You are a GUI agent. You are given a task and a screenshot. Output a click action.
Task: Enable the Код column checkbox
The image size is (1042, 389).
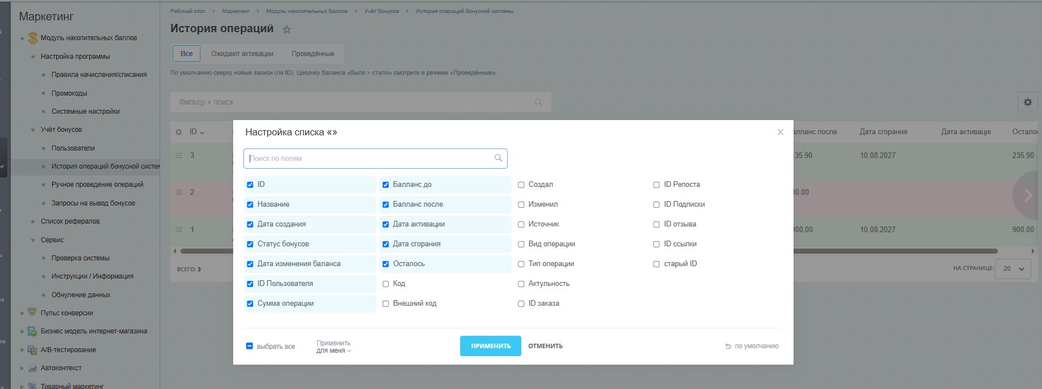tap(385, 284)
